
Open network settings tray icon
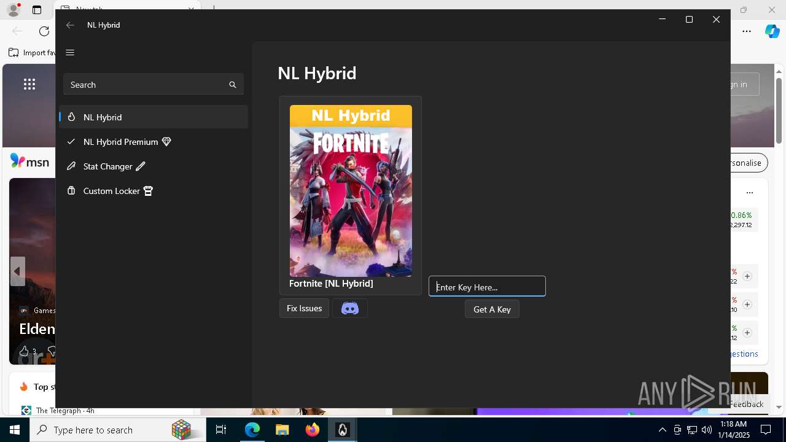pyautogui.click(x=691, y=430)
